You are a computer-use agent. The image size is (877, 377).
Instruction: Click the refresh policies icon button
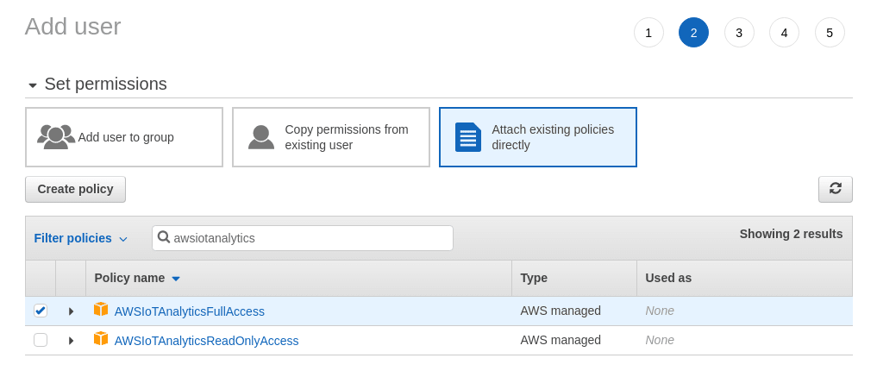835,189
